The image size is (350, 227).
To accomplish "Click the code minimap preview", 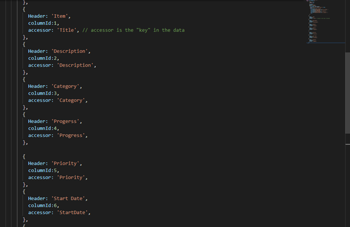I will coord(326,21).
